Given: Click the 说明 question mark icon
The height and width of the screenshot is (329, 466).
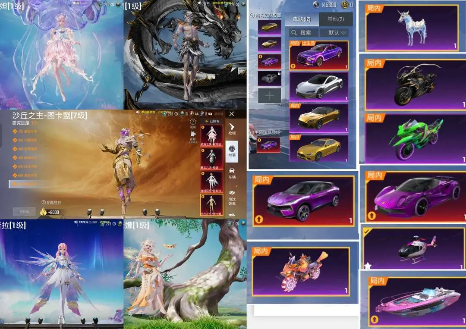Looking at the screenshot, I should click(192, 122).
